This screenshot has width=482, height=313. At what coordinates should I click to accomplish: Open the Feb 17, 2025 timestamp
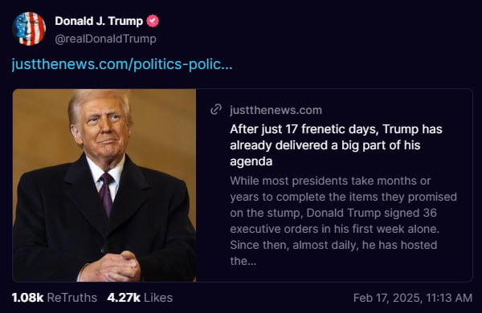[x=413, y=298]
